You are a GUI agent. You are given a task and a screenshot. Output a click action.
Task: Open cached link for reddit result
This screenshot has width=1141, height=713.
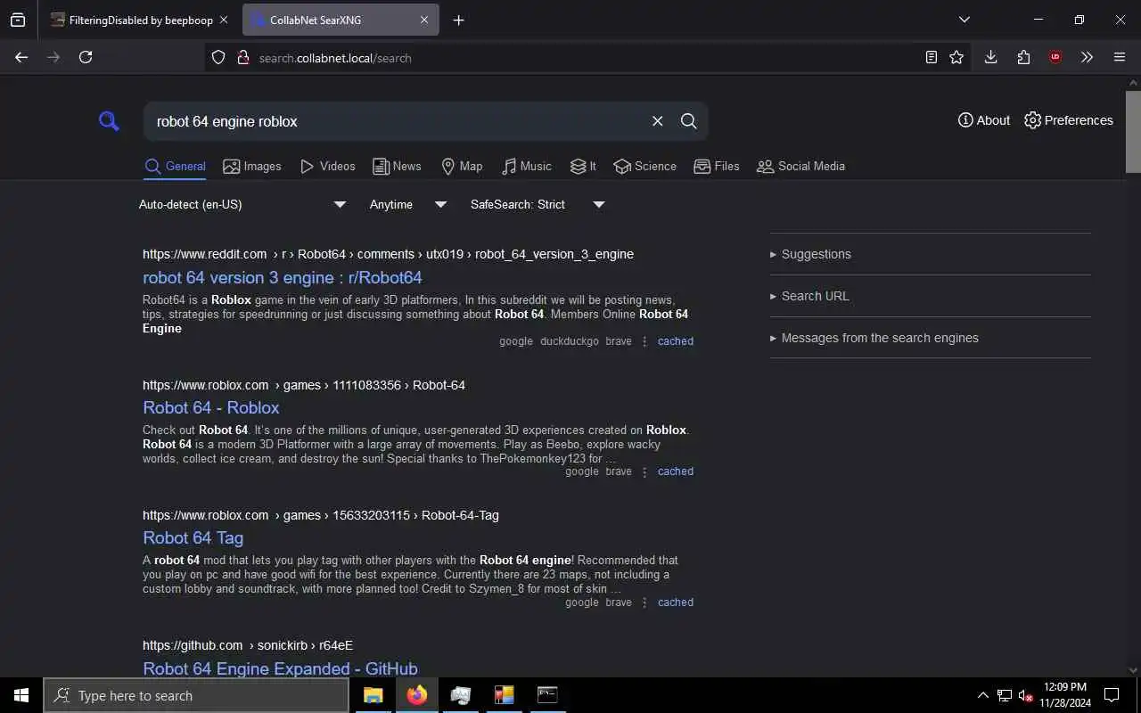pos(676,341)
